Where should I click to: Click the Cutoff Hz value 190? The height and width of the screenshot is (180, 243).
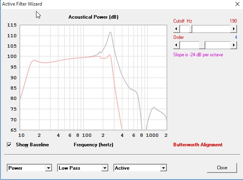coord(233,21)
